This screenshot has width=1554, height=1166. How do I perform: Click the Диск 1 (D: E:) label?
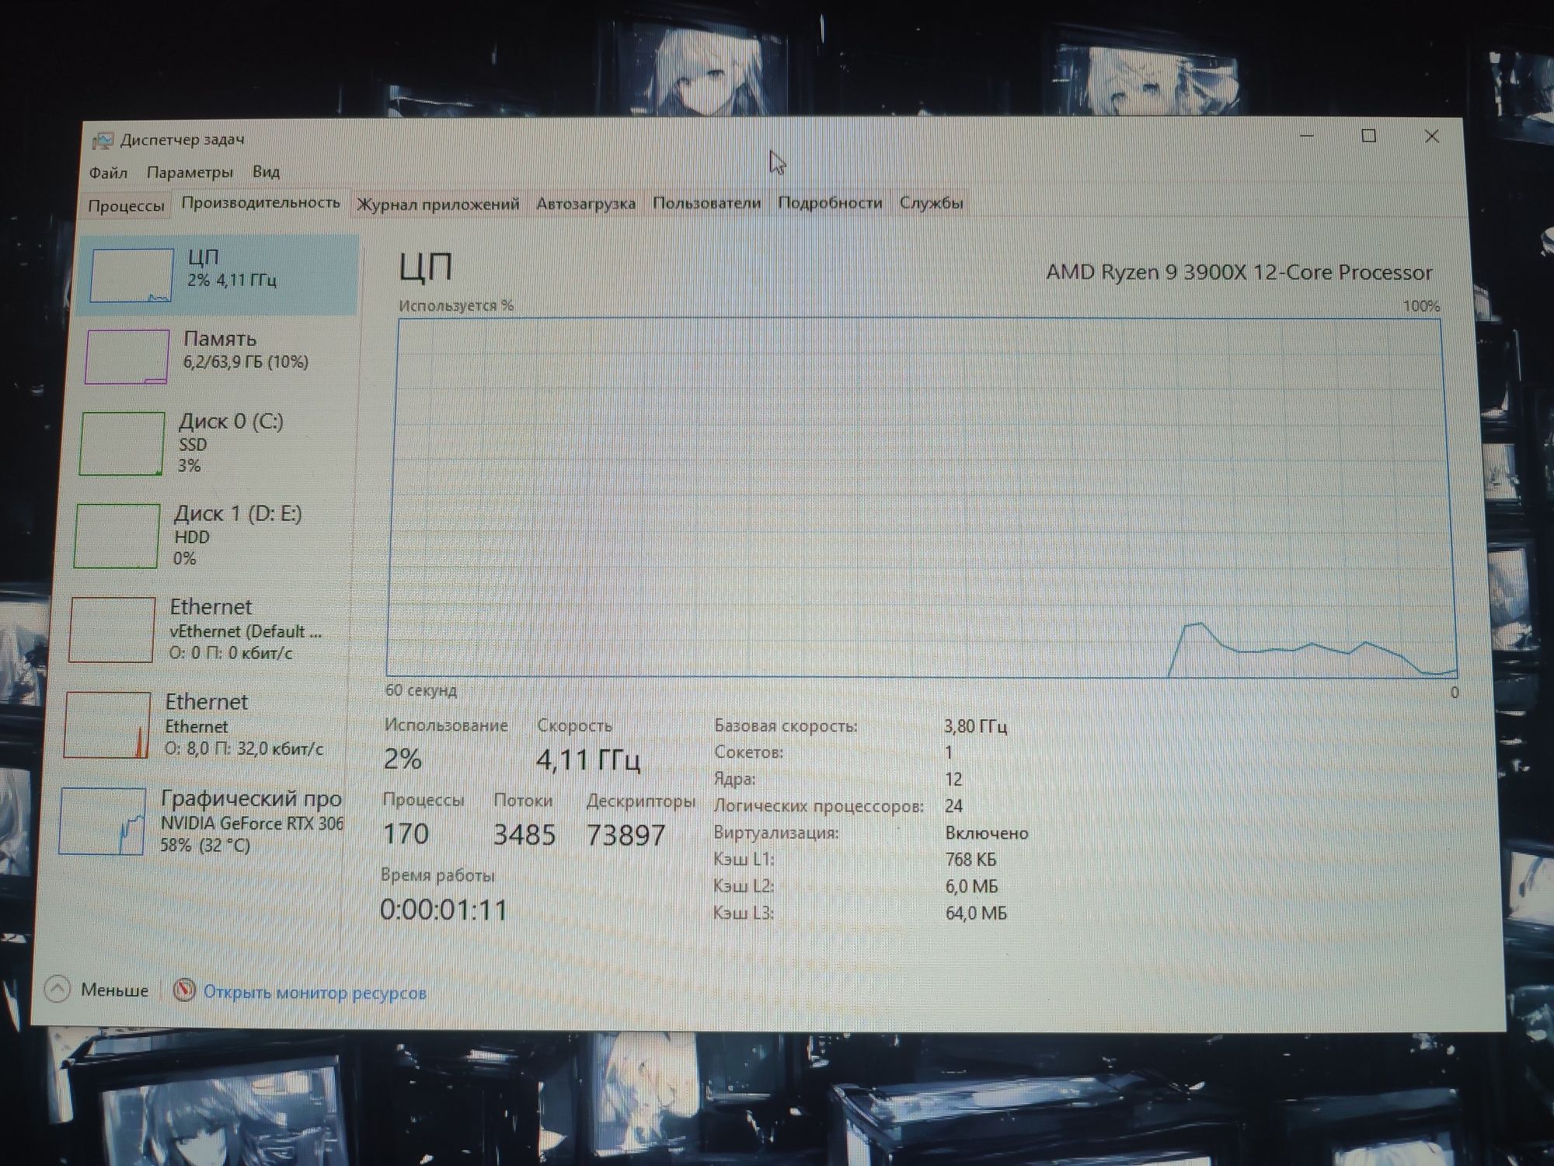tap(238, 514)
